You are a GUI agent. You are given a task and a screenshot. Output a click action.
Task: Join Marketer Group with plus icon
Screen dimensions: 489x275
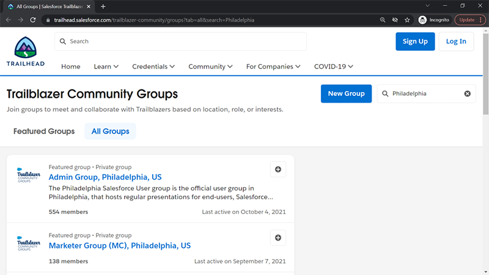click(x=278, y=238)
